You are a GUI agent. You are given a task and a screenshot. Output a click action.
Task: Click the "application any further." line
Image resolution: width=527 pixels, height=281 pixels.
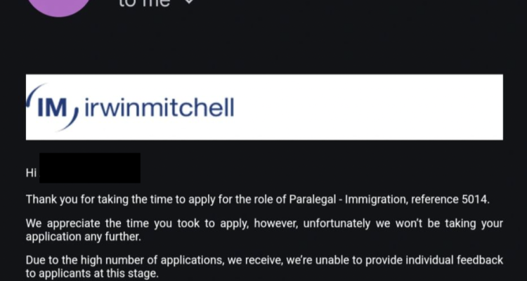point(84,237)
